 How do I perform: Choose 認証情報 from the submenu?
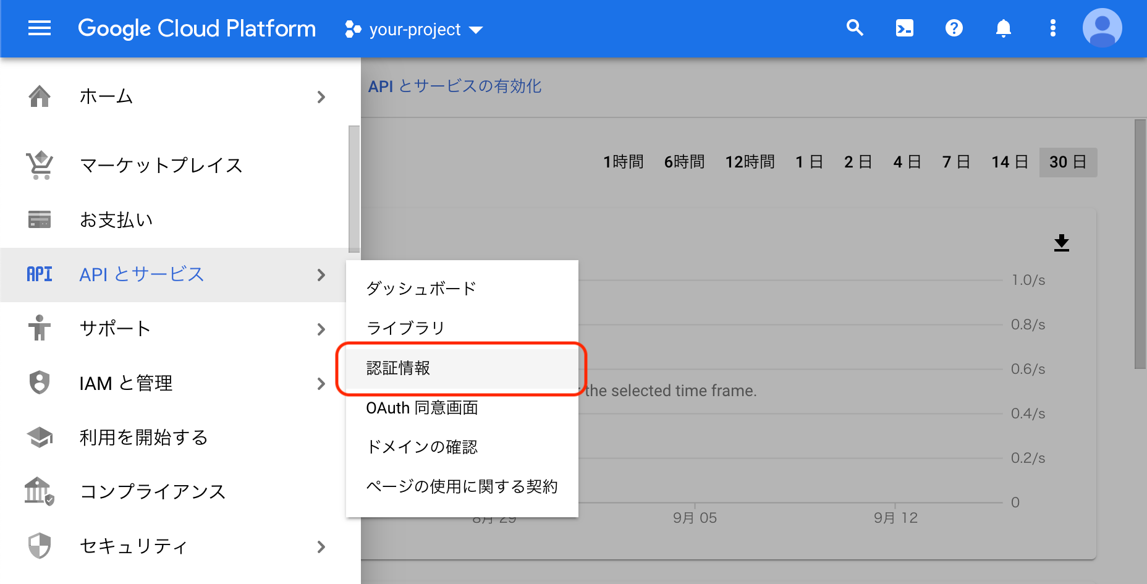462,368
